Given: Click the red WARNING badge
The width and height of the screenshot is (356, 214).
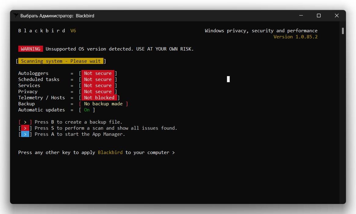Looking at the screenshot, I should click(x=31, y=49).
